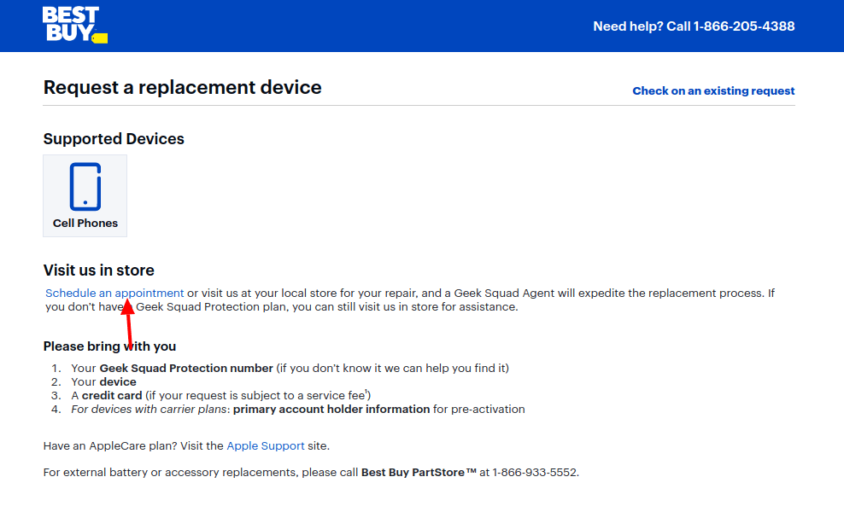Viewport: 844px width, 506px height.
Task: Click the Your device list entry
Action: pyautogui.click(x=103, y=381)
